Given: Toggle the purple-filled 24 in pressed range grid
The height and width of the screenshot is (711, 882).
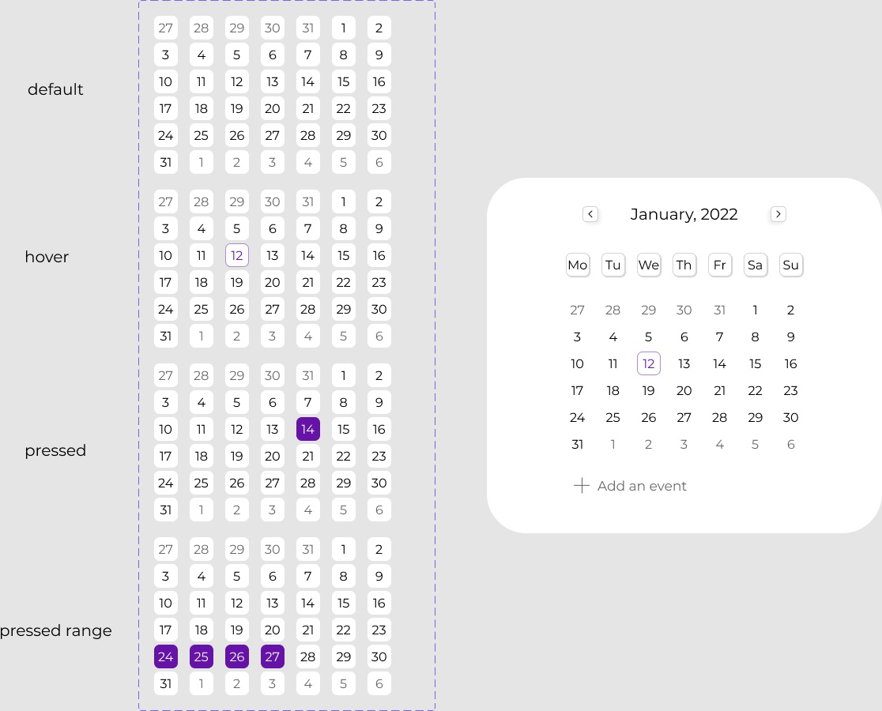Looking at the screenshot, I should point(166,656).
